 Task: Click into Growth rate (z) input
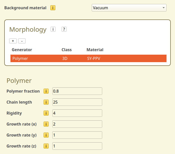pyautogui.click(x=77, y=146)
